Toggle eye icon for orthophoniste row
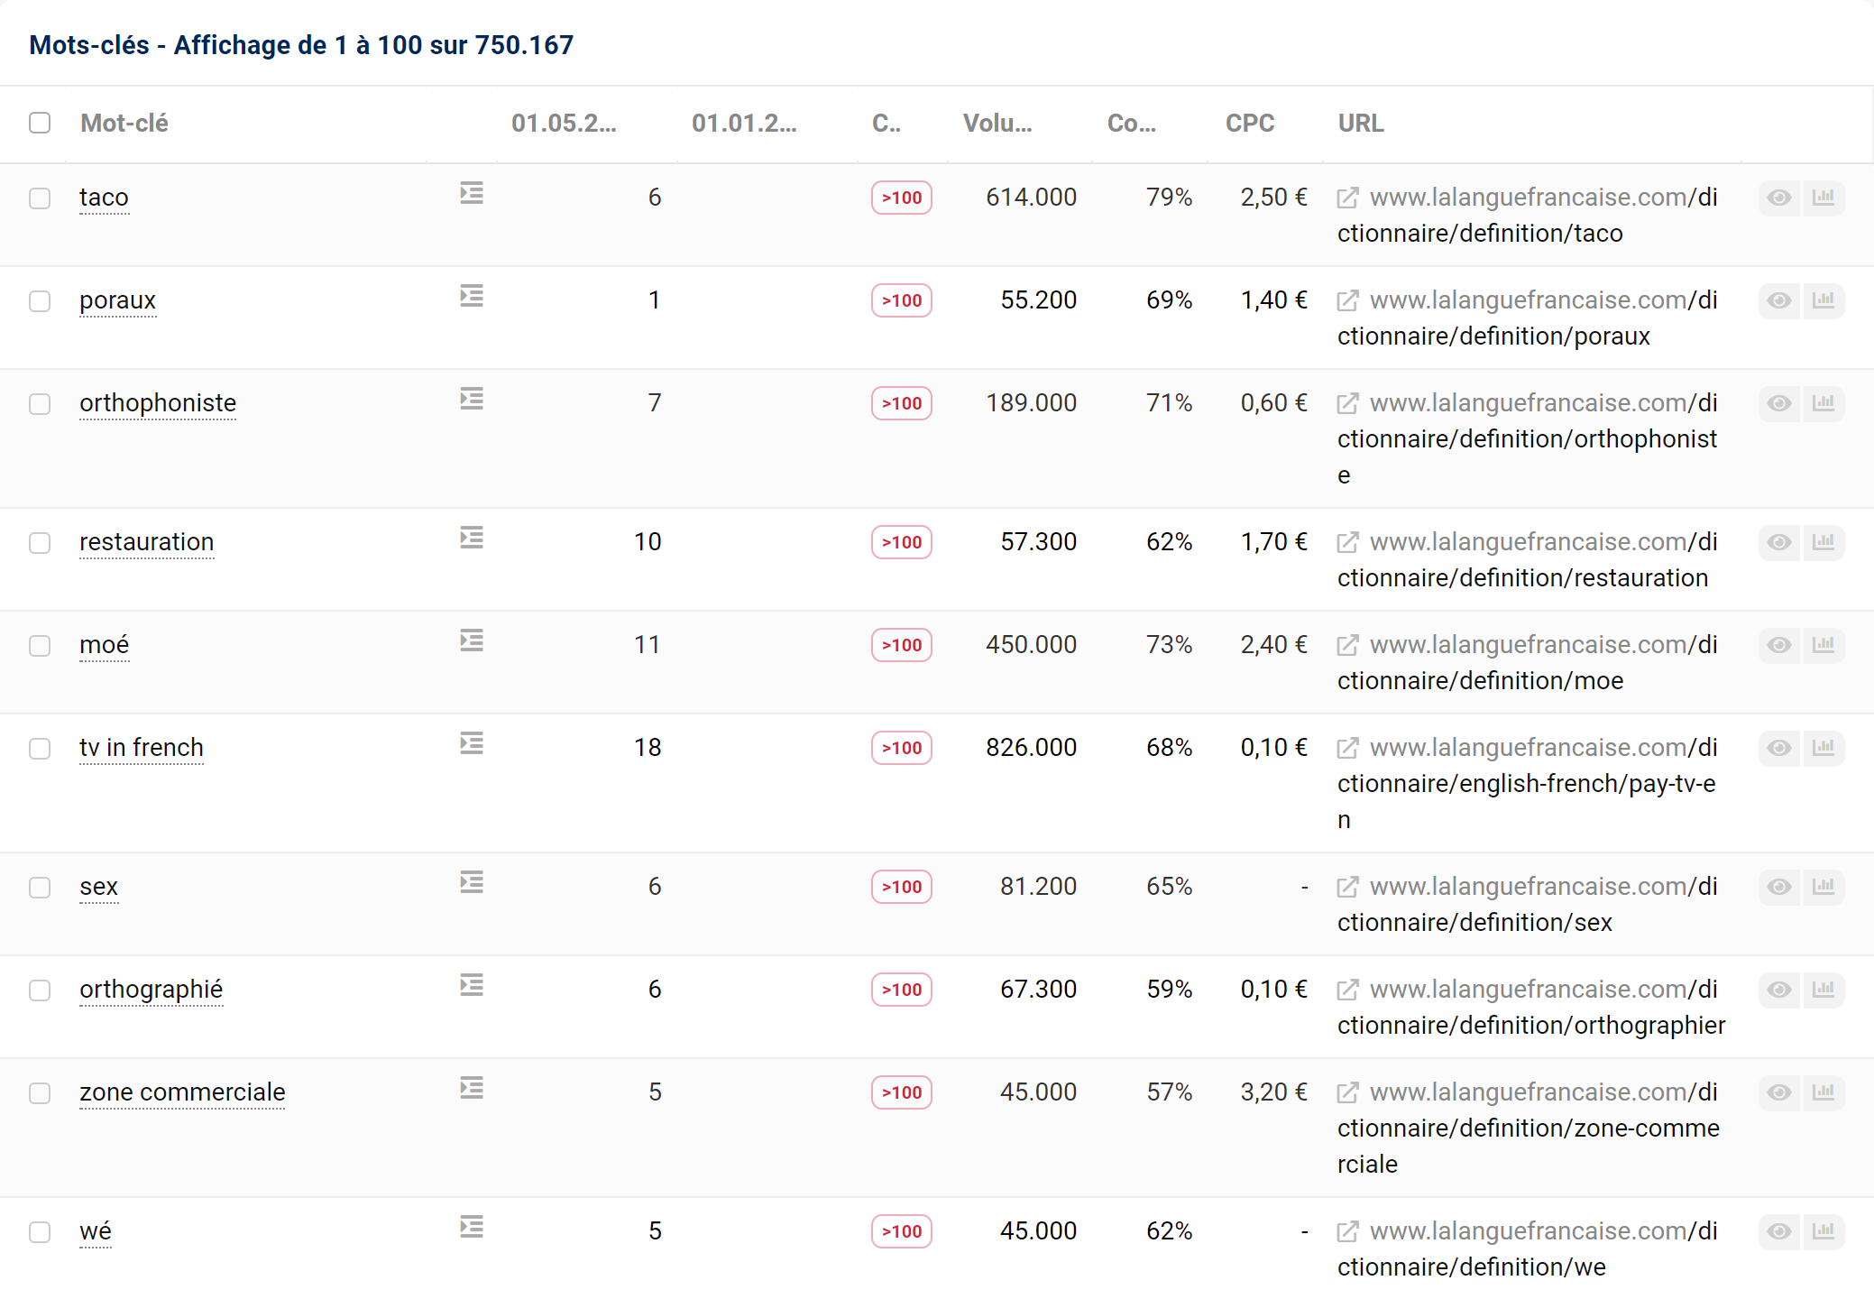The image size is (1874, 1299). tap(1779, 403)
